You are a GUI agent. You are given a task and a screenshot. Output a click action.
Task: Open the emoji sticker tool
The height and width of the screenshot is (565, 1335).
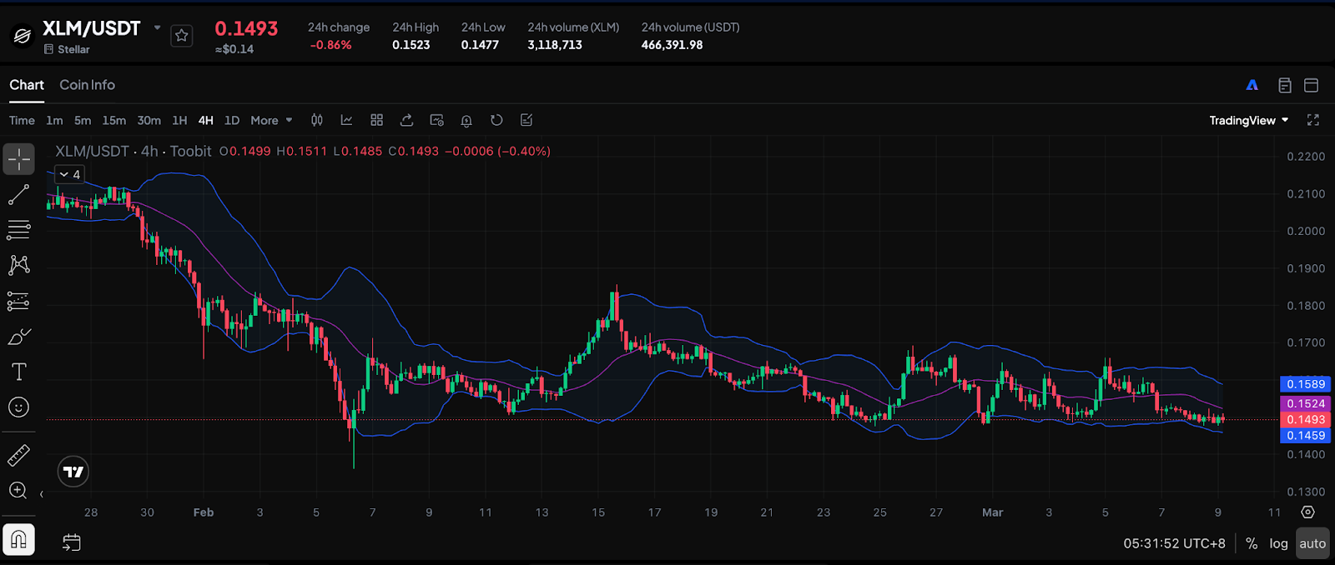pyautogui.click(x=18, y=407)
